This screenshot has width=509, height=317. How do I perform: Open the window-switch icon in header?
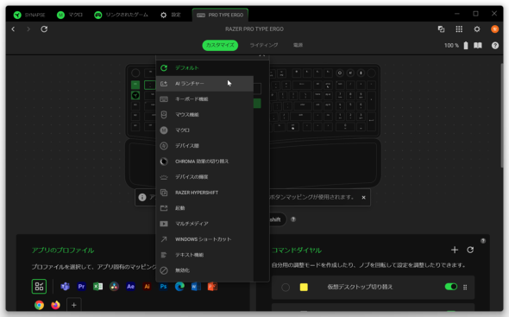pos(441,29)
